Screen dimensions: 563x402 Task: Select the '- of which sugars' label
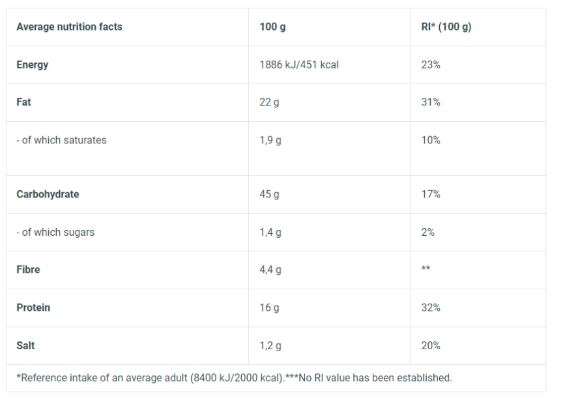point(55,233)
